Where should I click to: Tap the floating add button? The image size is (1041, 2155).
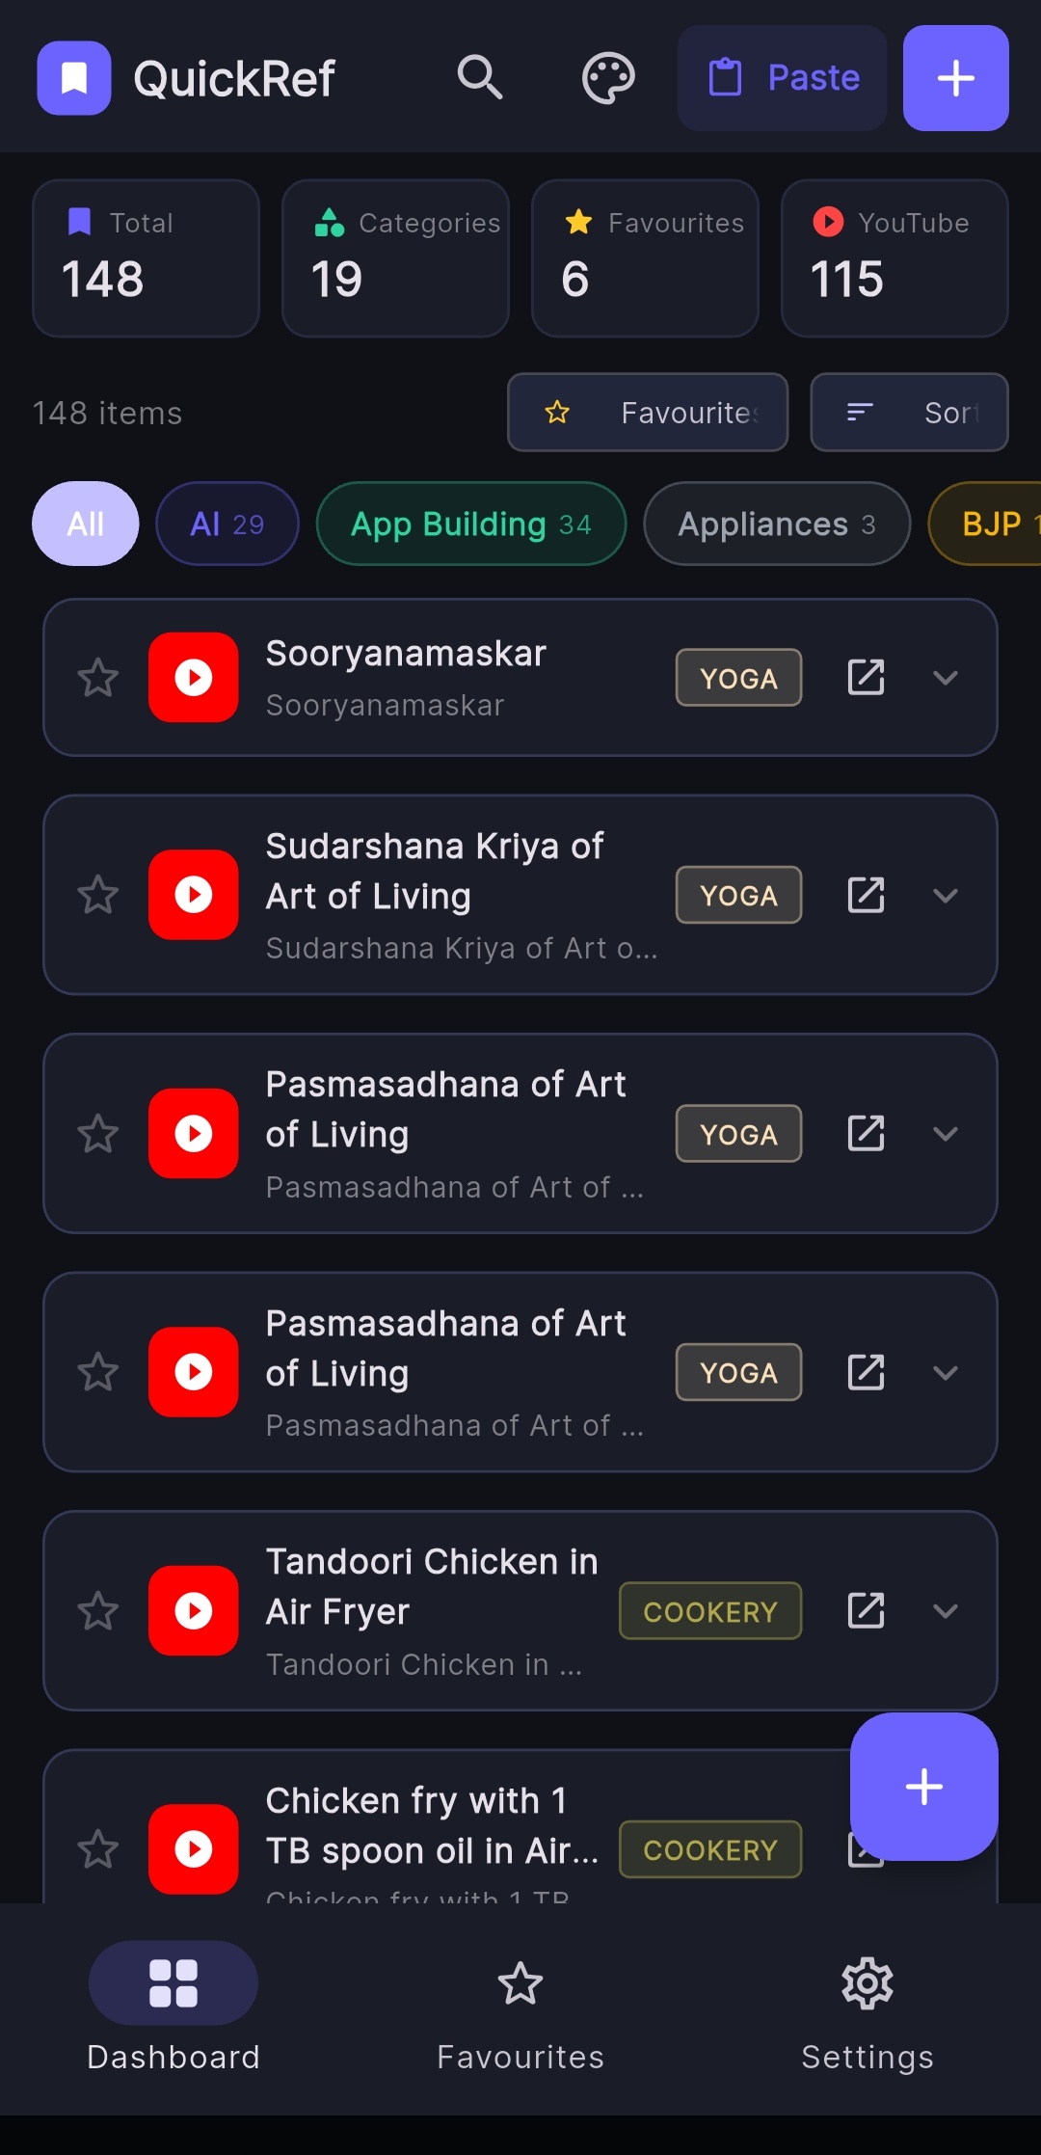coord(923,1786)
